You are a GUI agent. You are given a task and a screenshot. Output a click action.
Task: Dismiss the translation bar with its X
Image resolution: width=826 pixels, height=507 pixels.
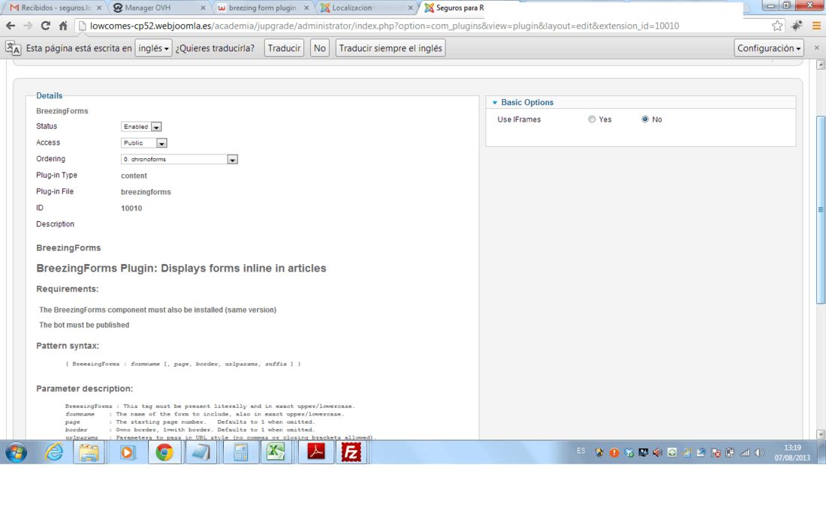(x=816, y=48)
